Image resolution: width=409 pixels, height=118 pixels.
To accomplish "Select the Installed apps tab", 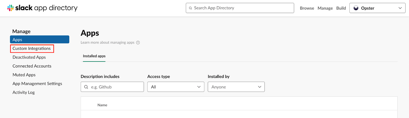I will (94, 56).
